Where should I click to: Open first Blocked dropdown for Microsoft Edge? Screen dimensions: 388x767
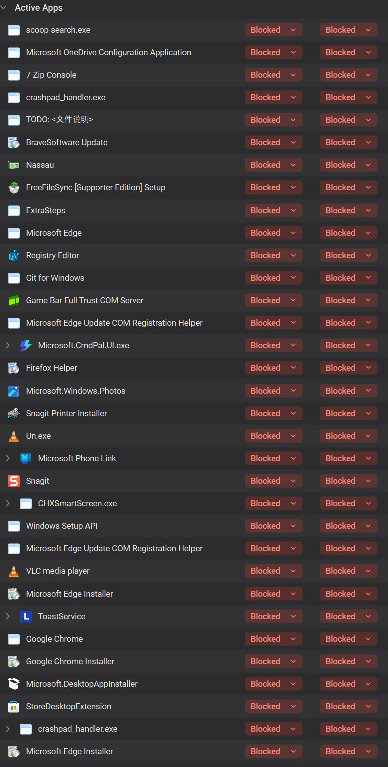pos(273,233)
